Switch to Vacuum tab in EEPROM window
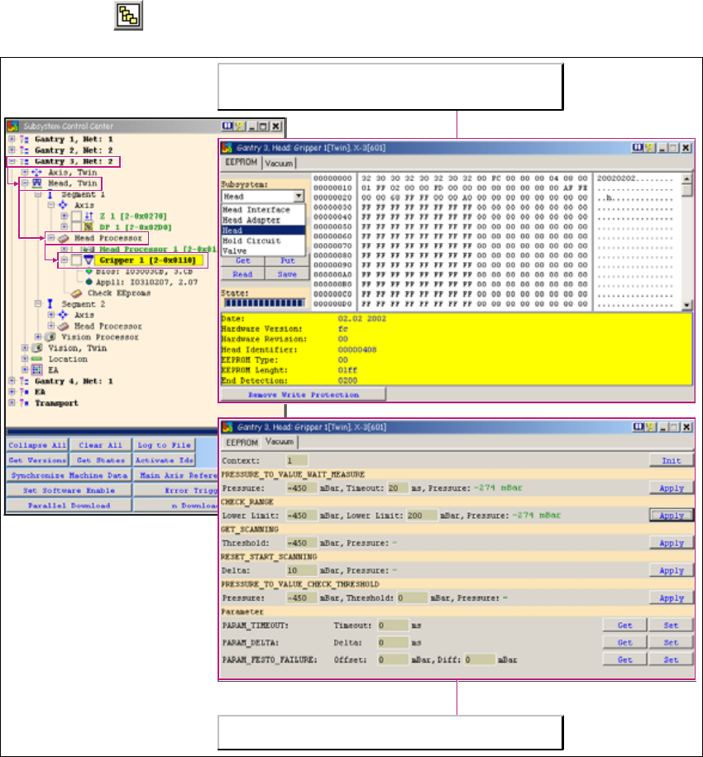Image resolution: width=703 pixels, height=757 pixels. [279, 164]
